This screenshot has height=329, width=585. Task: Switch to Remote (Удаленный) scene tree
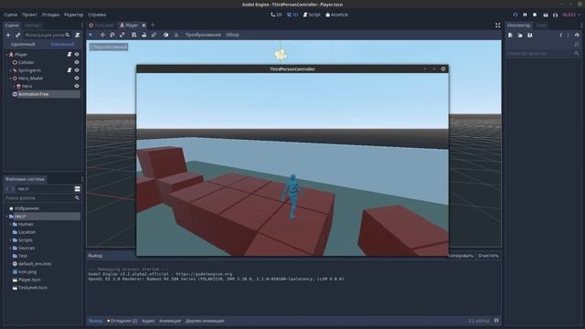coord(23,44)
